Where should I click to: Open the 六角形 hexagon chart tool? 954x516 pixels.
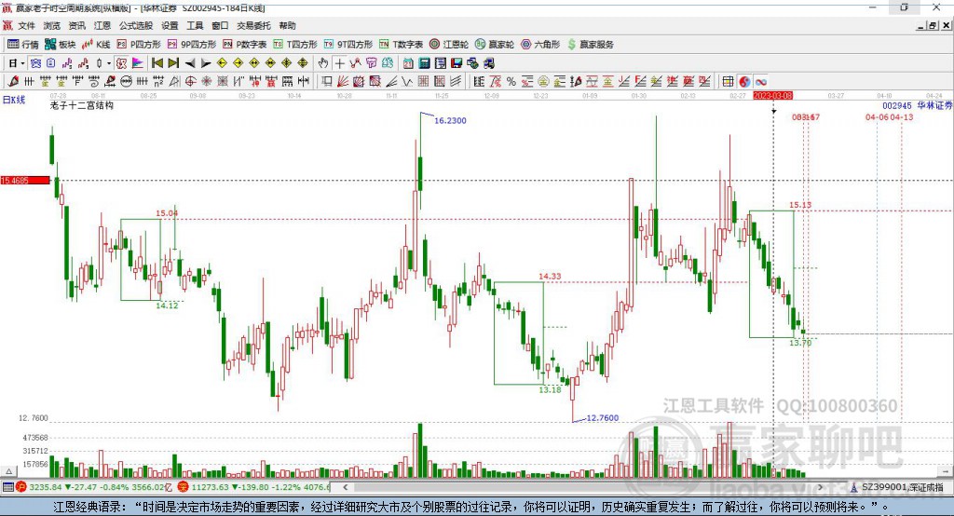[x=541, y=45]
